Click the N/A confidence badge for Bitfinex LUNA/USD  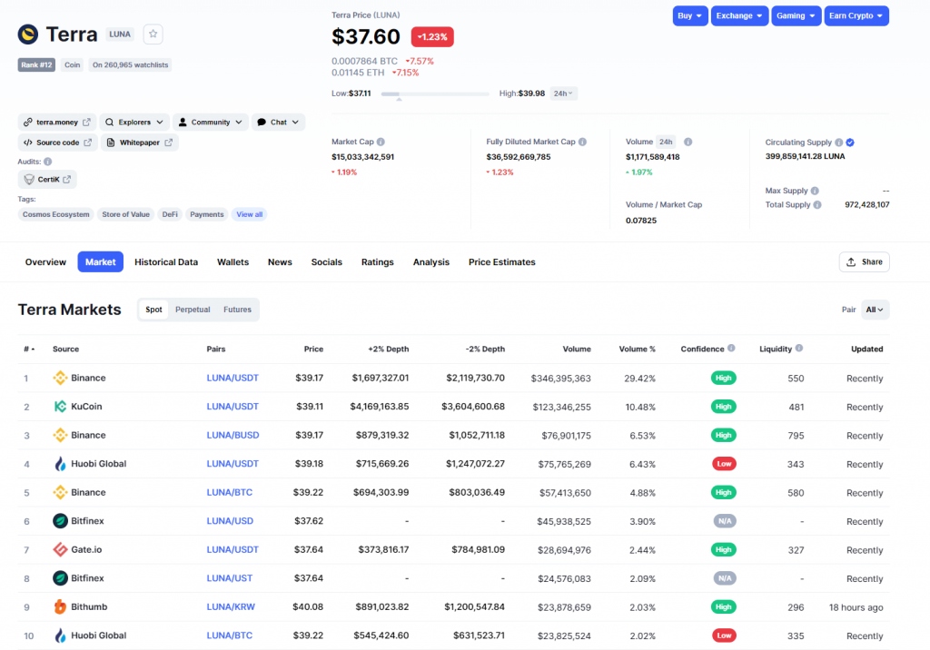click(x=724, y=521)
